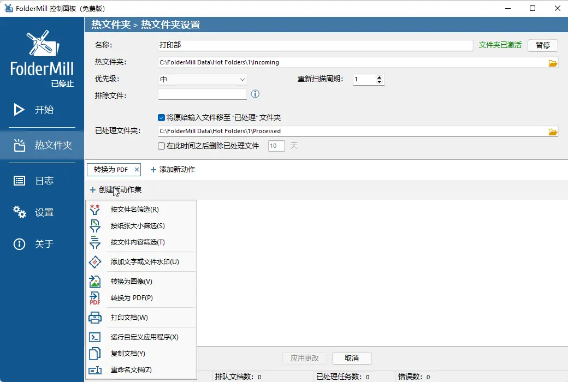Click 已处理任务数: 0 in status bar
Screen dimensions: 568x382
[x=342, y=377]
